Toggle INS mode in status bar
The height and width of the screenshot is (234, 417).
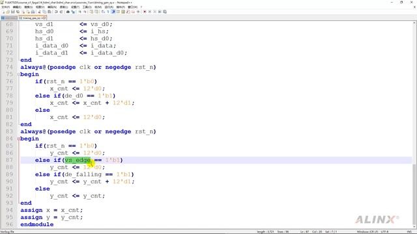[x=409, y=231]
